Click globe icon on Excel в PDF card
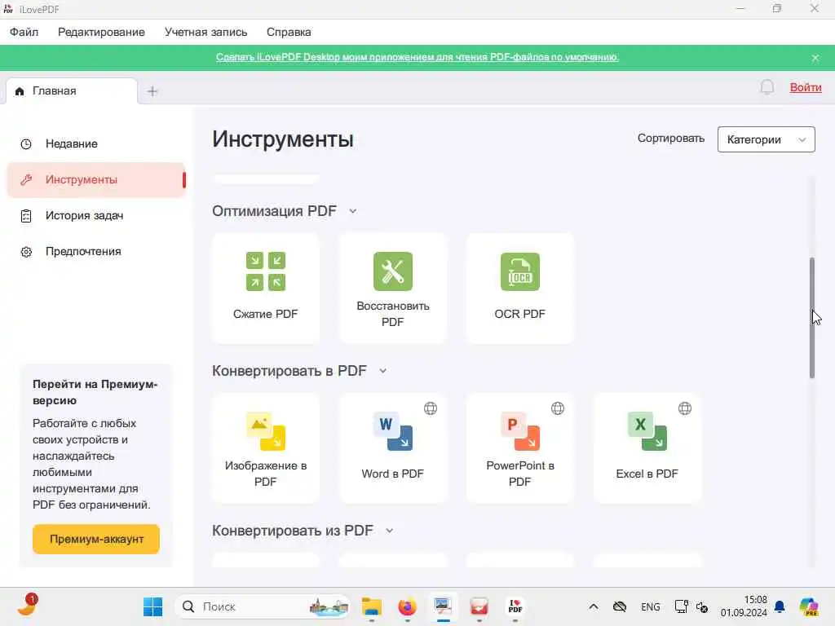This screenshot has height=626, width=835. tap(685, 408)
